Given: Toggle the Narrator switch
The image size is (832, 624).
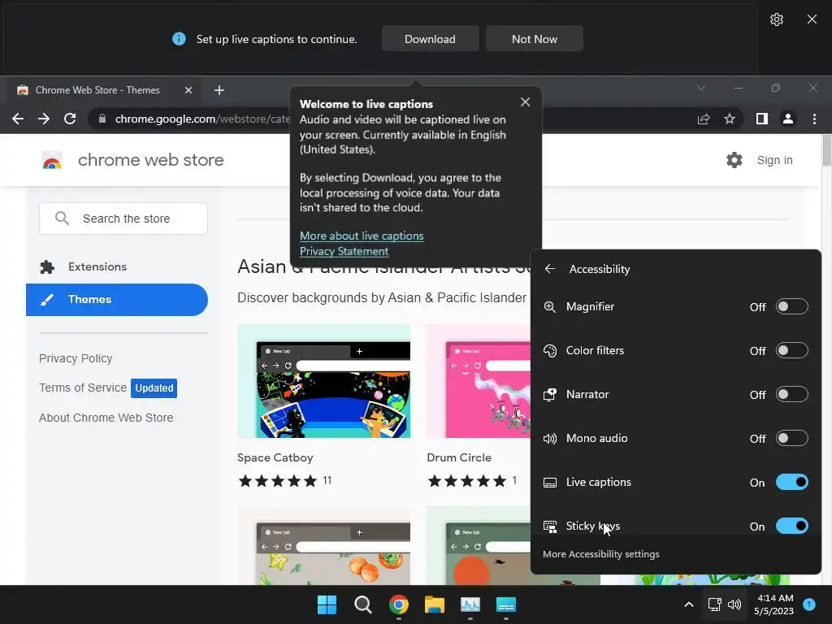Looking at the screenshot, I should pos(791,395).
